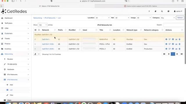Open the help question mark icon
Screen dimensions: 186x104
click(149, 11)
